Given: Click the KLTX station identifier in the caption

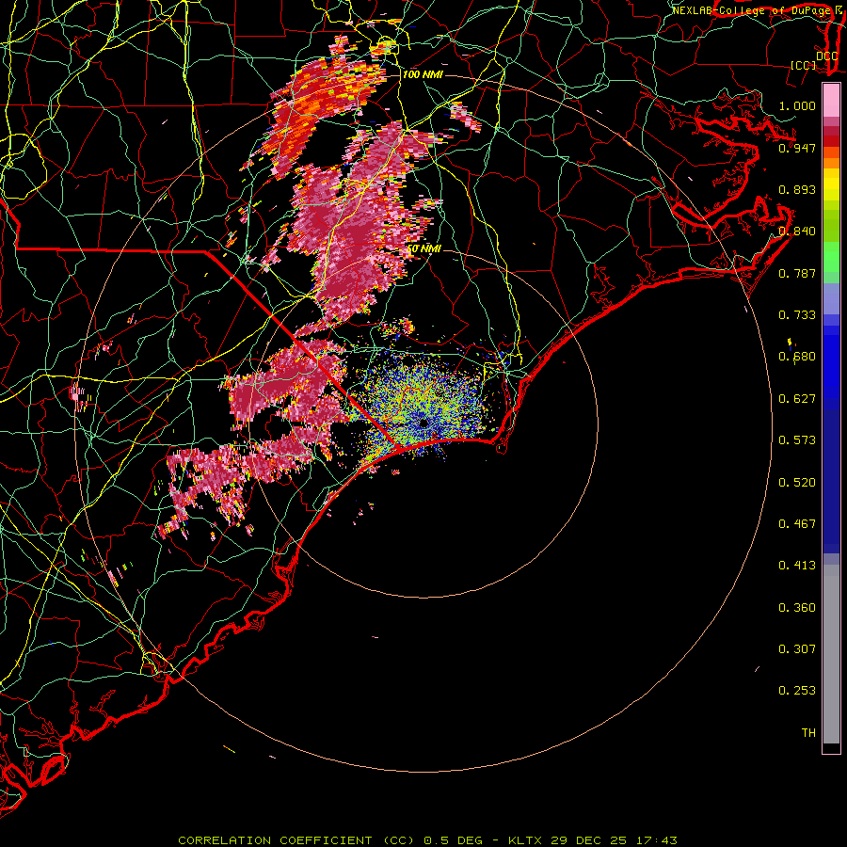Looking at the screenshot, I should [x=526, y=840].
